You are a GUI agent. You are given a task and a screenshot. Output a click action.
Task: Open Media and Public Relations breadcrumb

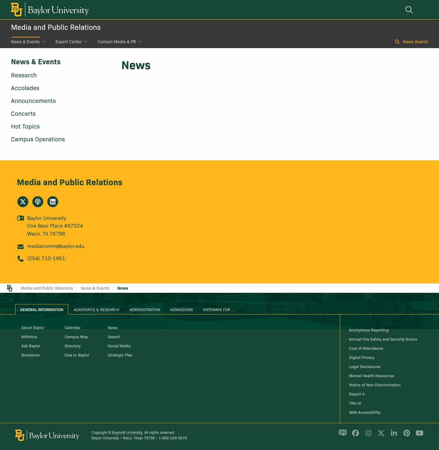click(47, 288)
